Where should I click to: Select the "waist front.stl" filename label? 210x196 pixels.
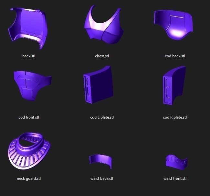(175, 179)
